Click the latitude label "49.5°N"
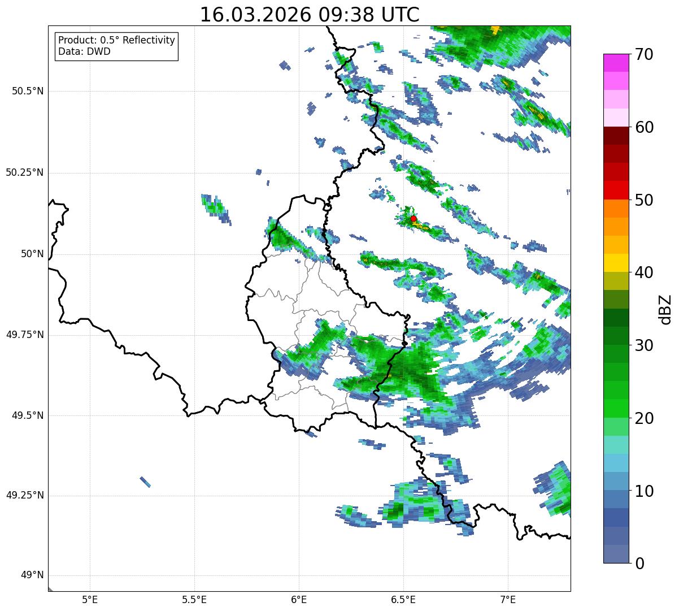This screenshot has width=679, height=611. 28,415
